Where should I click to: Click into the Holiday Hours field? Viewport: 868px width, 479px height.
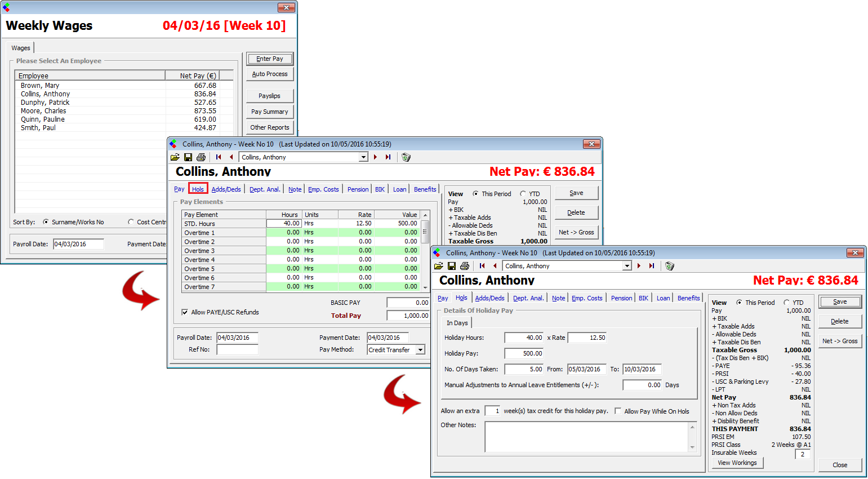524,338
